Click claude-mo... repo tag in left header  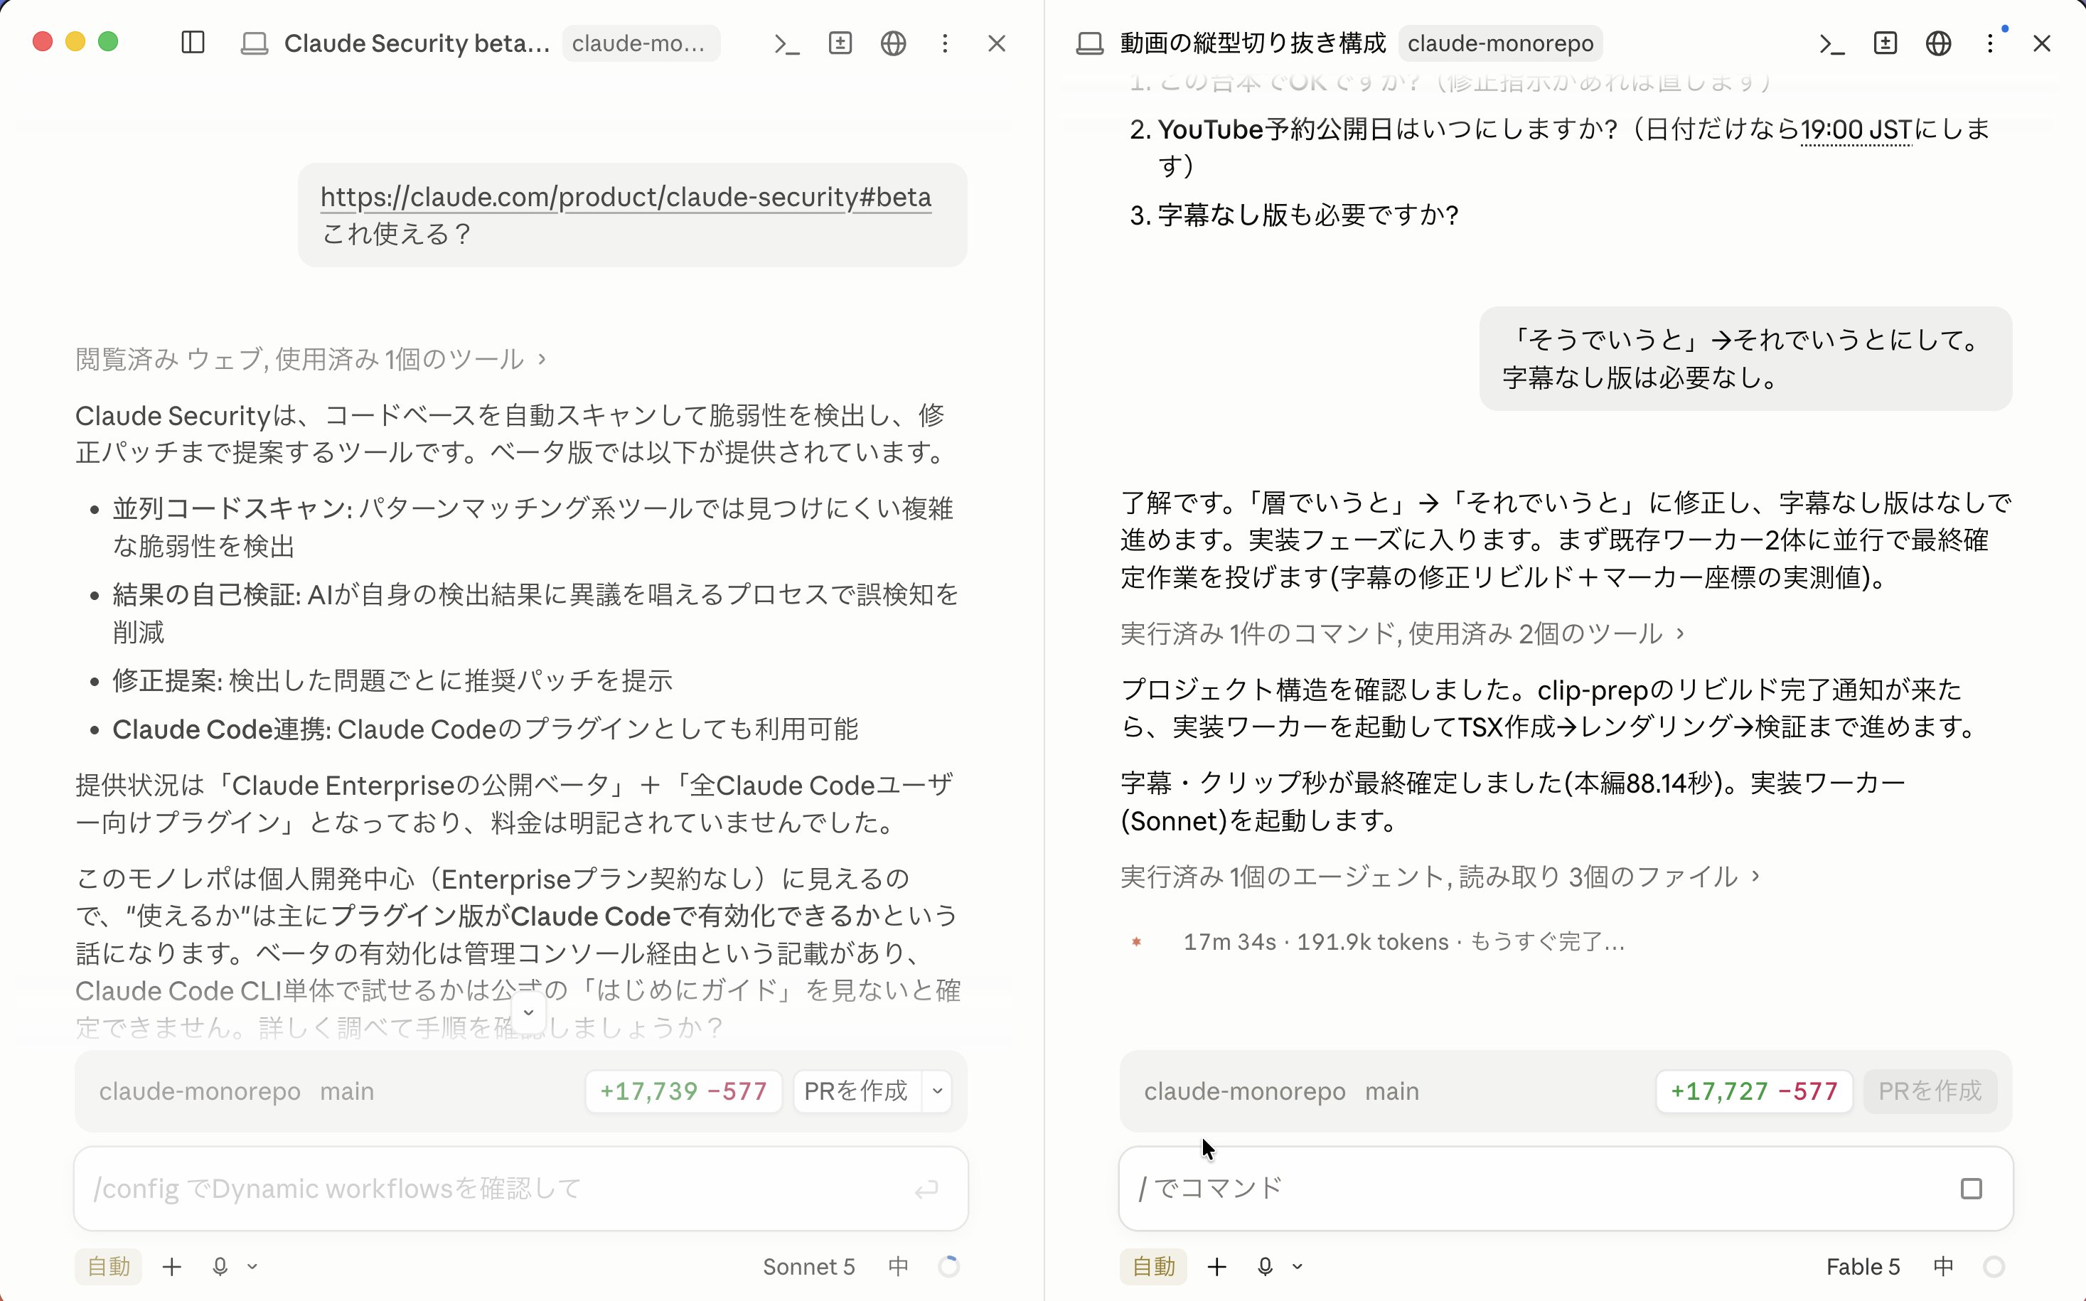[x=641, y=43]
